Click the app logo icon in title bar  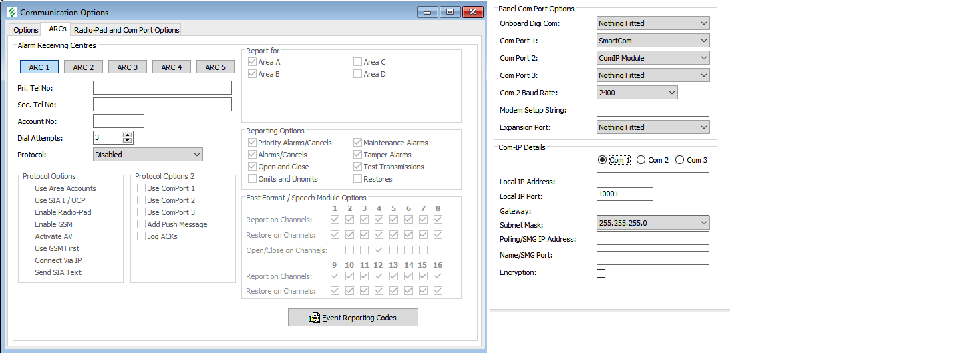pyautogui.click(x=11, y=12)
